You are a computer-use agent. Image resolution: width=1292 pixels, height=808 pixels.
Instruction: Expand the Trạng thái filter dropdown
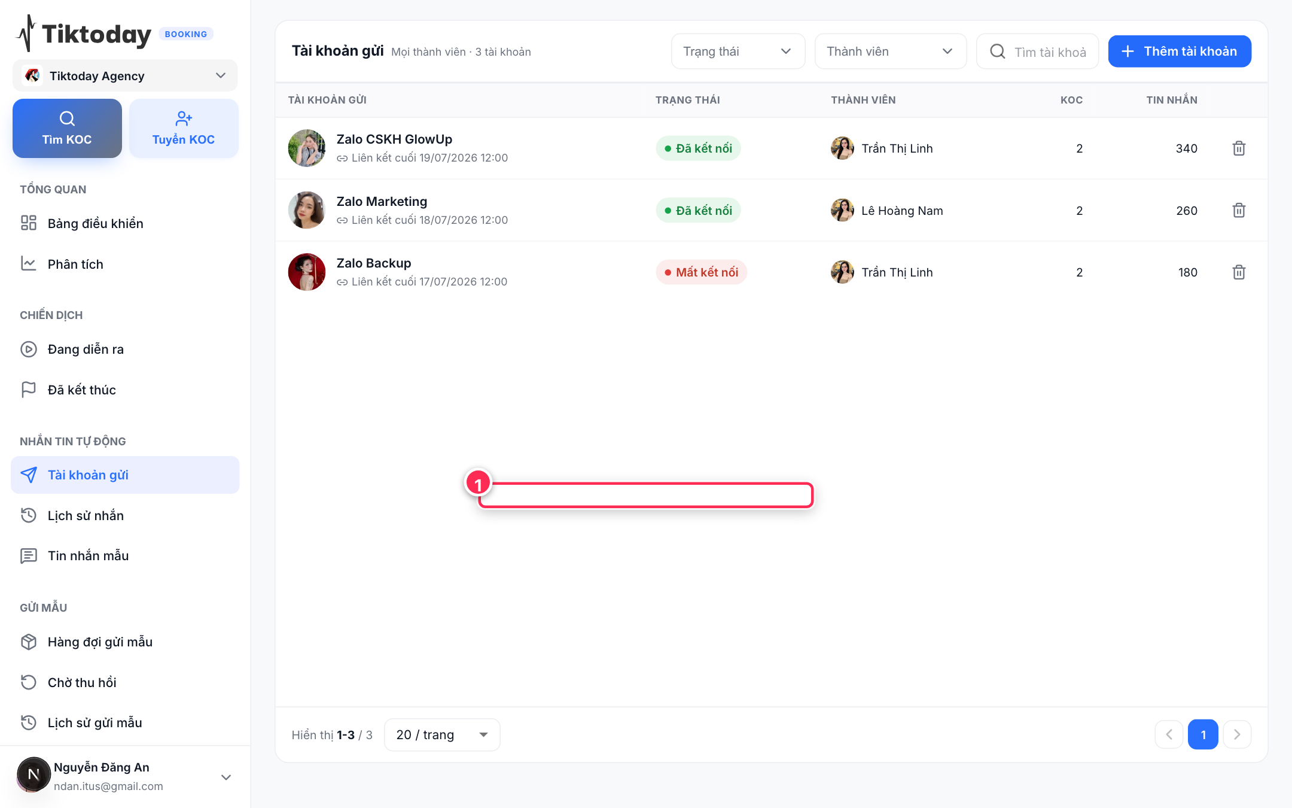point(738,51)
